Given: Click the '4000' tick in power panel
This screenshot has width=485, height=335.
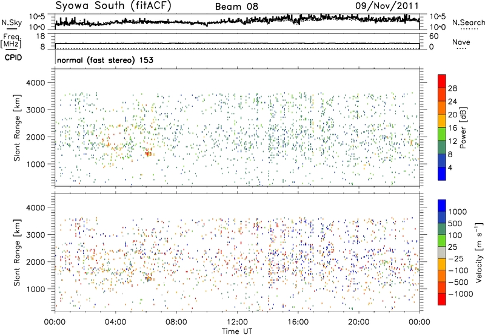Looking at the screenshot, I should [36, 83].
